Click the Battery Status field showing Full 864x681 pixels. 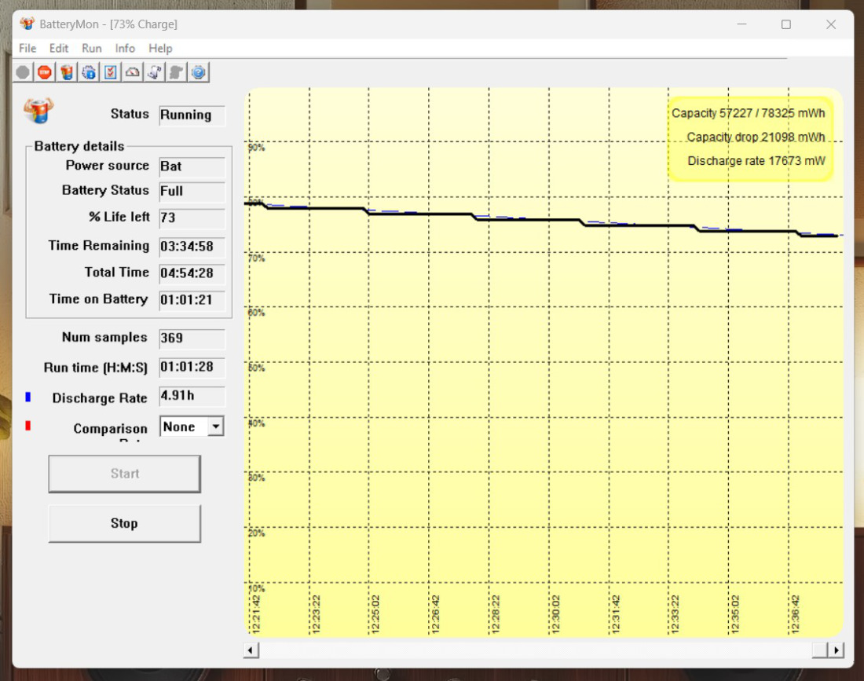click(192, 191)
